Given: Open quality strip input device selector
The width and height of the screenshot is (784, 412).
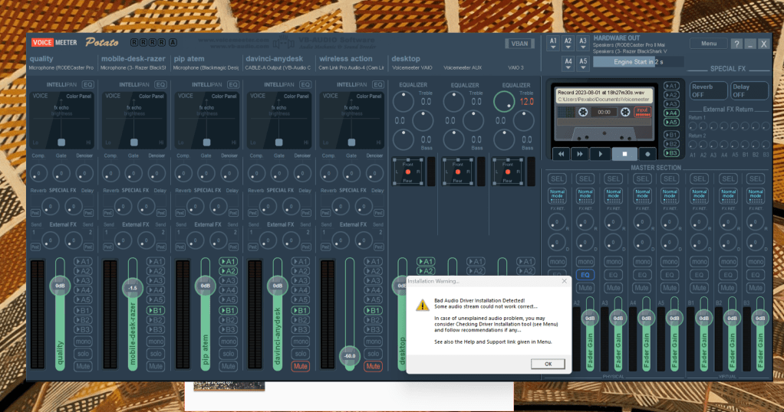Looking at the screenshot, I should point(61,68).
